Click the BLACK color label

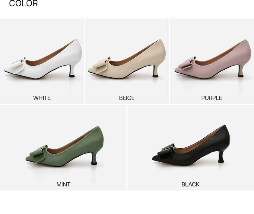(x=191, y=184)
